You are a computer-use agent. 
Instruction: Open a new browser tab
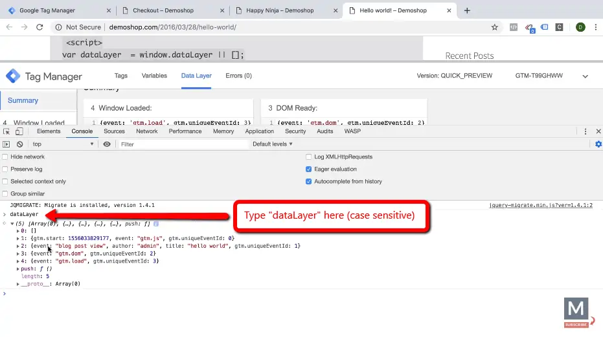[x=467, y=11]
